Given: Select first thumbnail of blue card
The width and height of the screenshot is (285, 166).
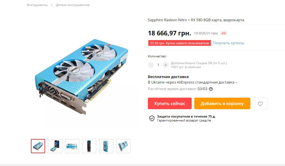Looking at the screenshot, I should [x=38, y=146].
